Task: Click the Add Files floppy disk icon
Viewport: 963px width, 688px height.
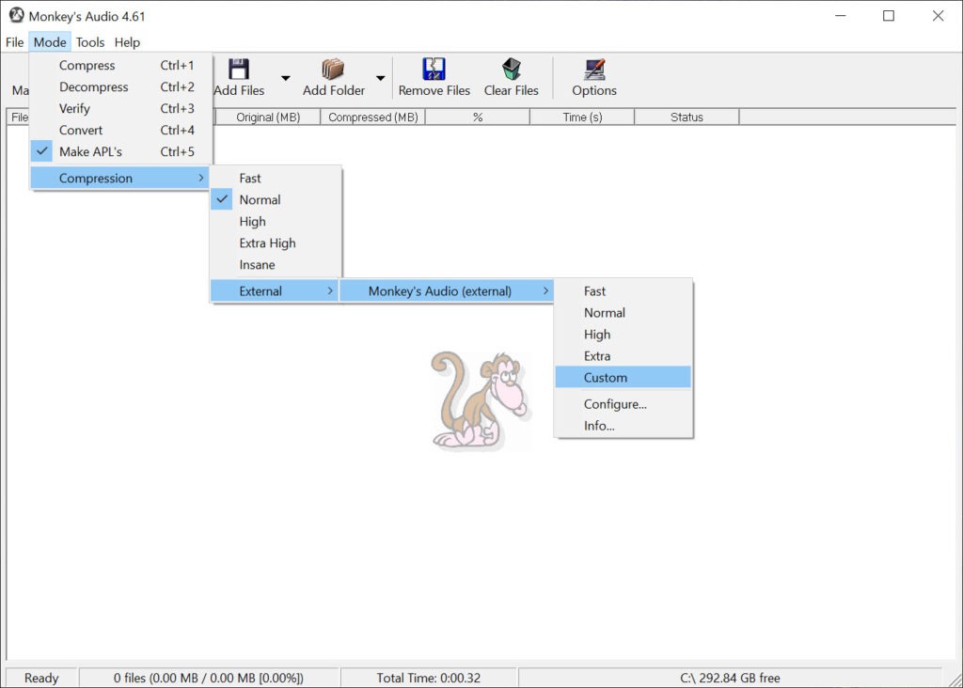Action: (239, 70)
